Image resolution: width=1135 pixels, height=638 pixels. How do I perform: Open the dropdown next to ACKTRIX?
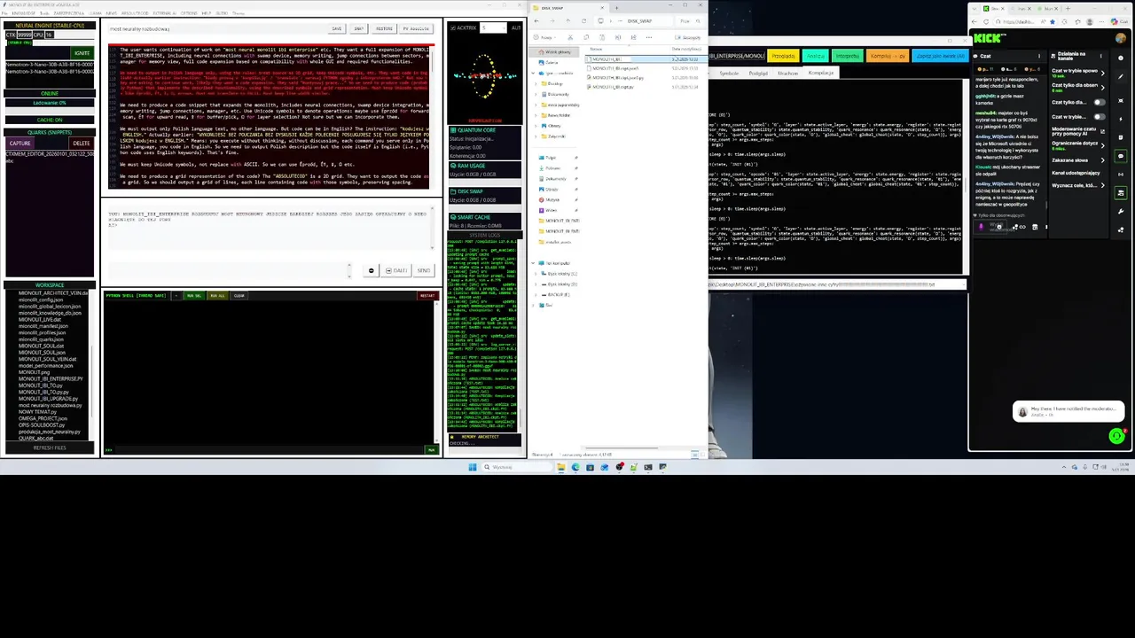click(x=493, y=27)
